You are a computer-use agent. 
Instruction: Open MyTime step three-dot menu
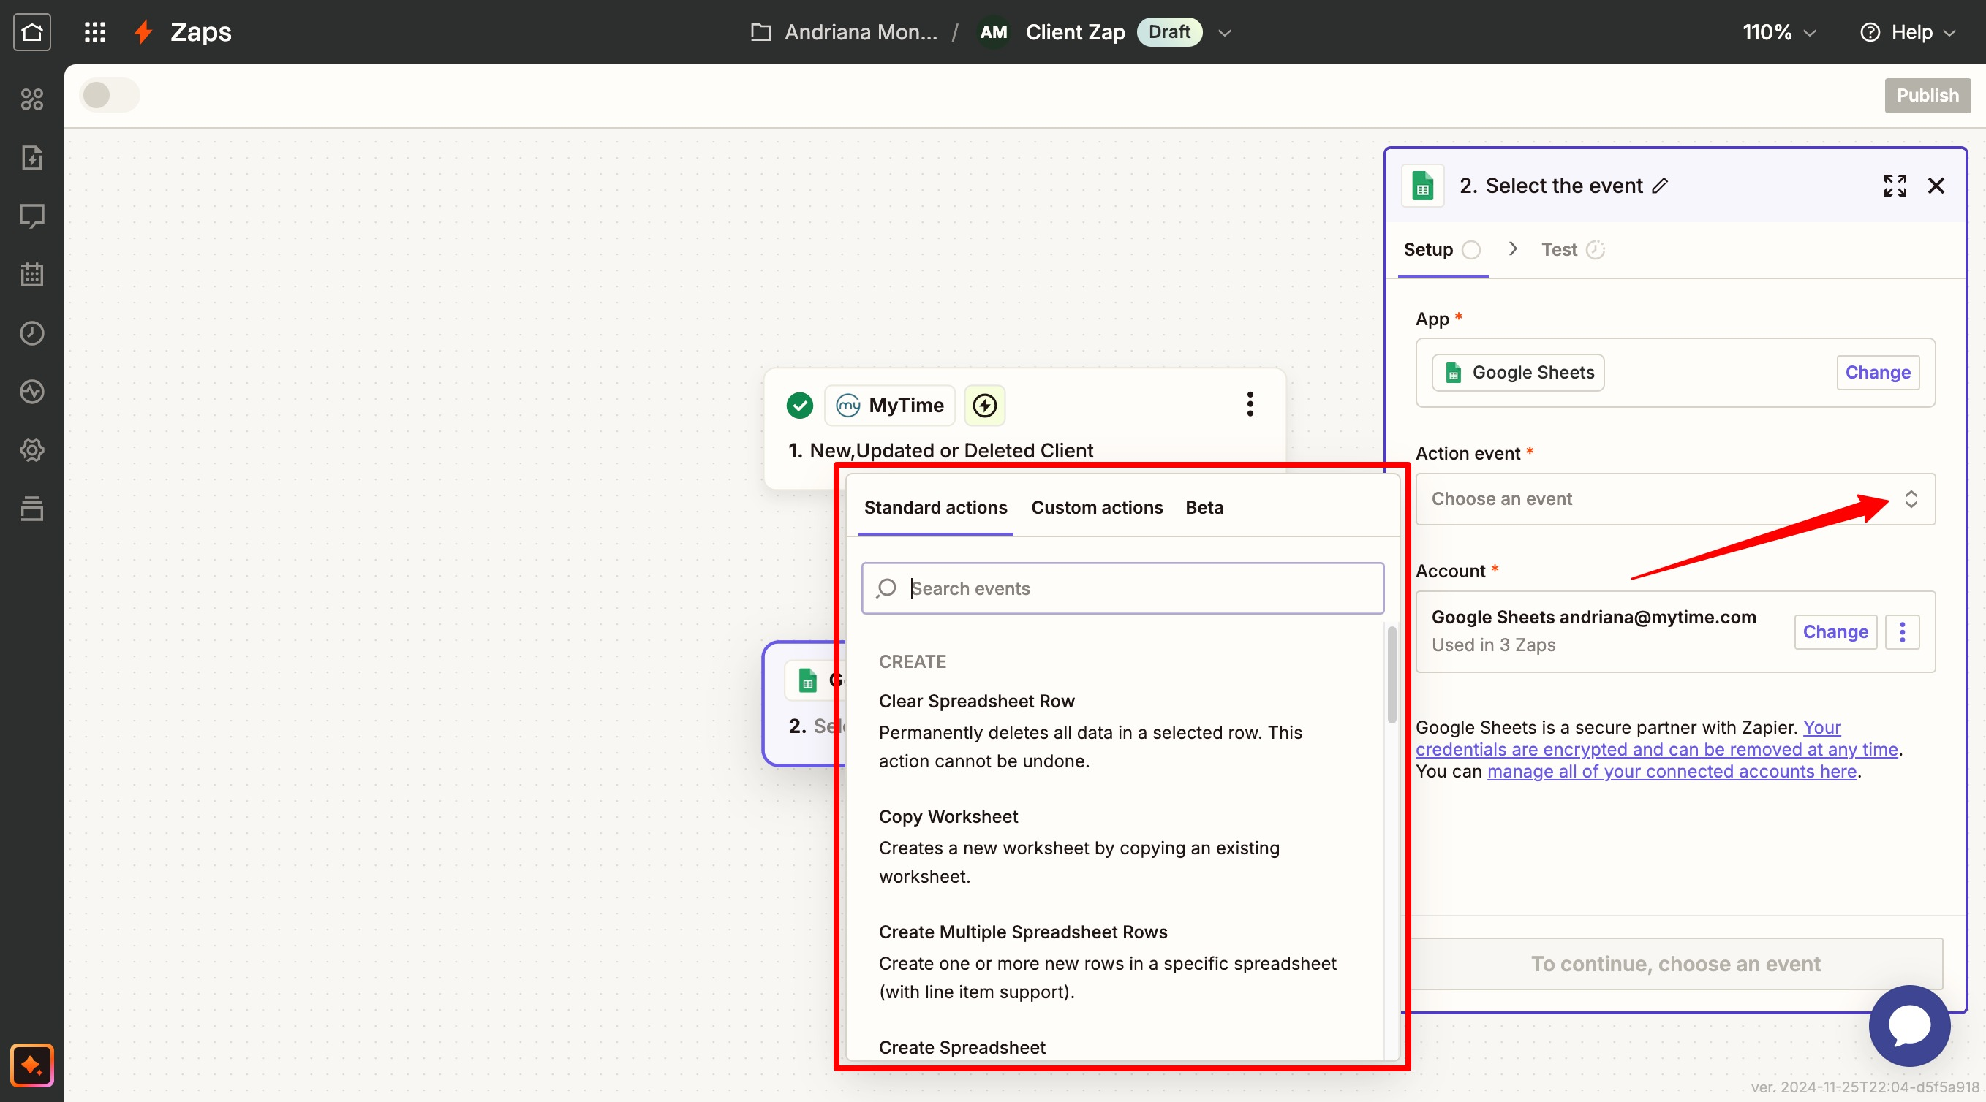point(1250,404)
